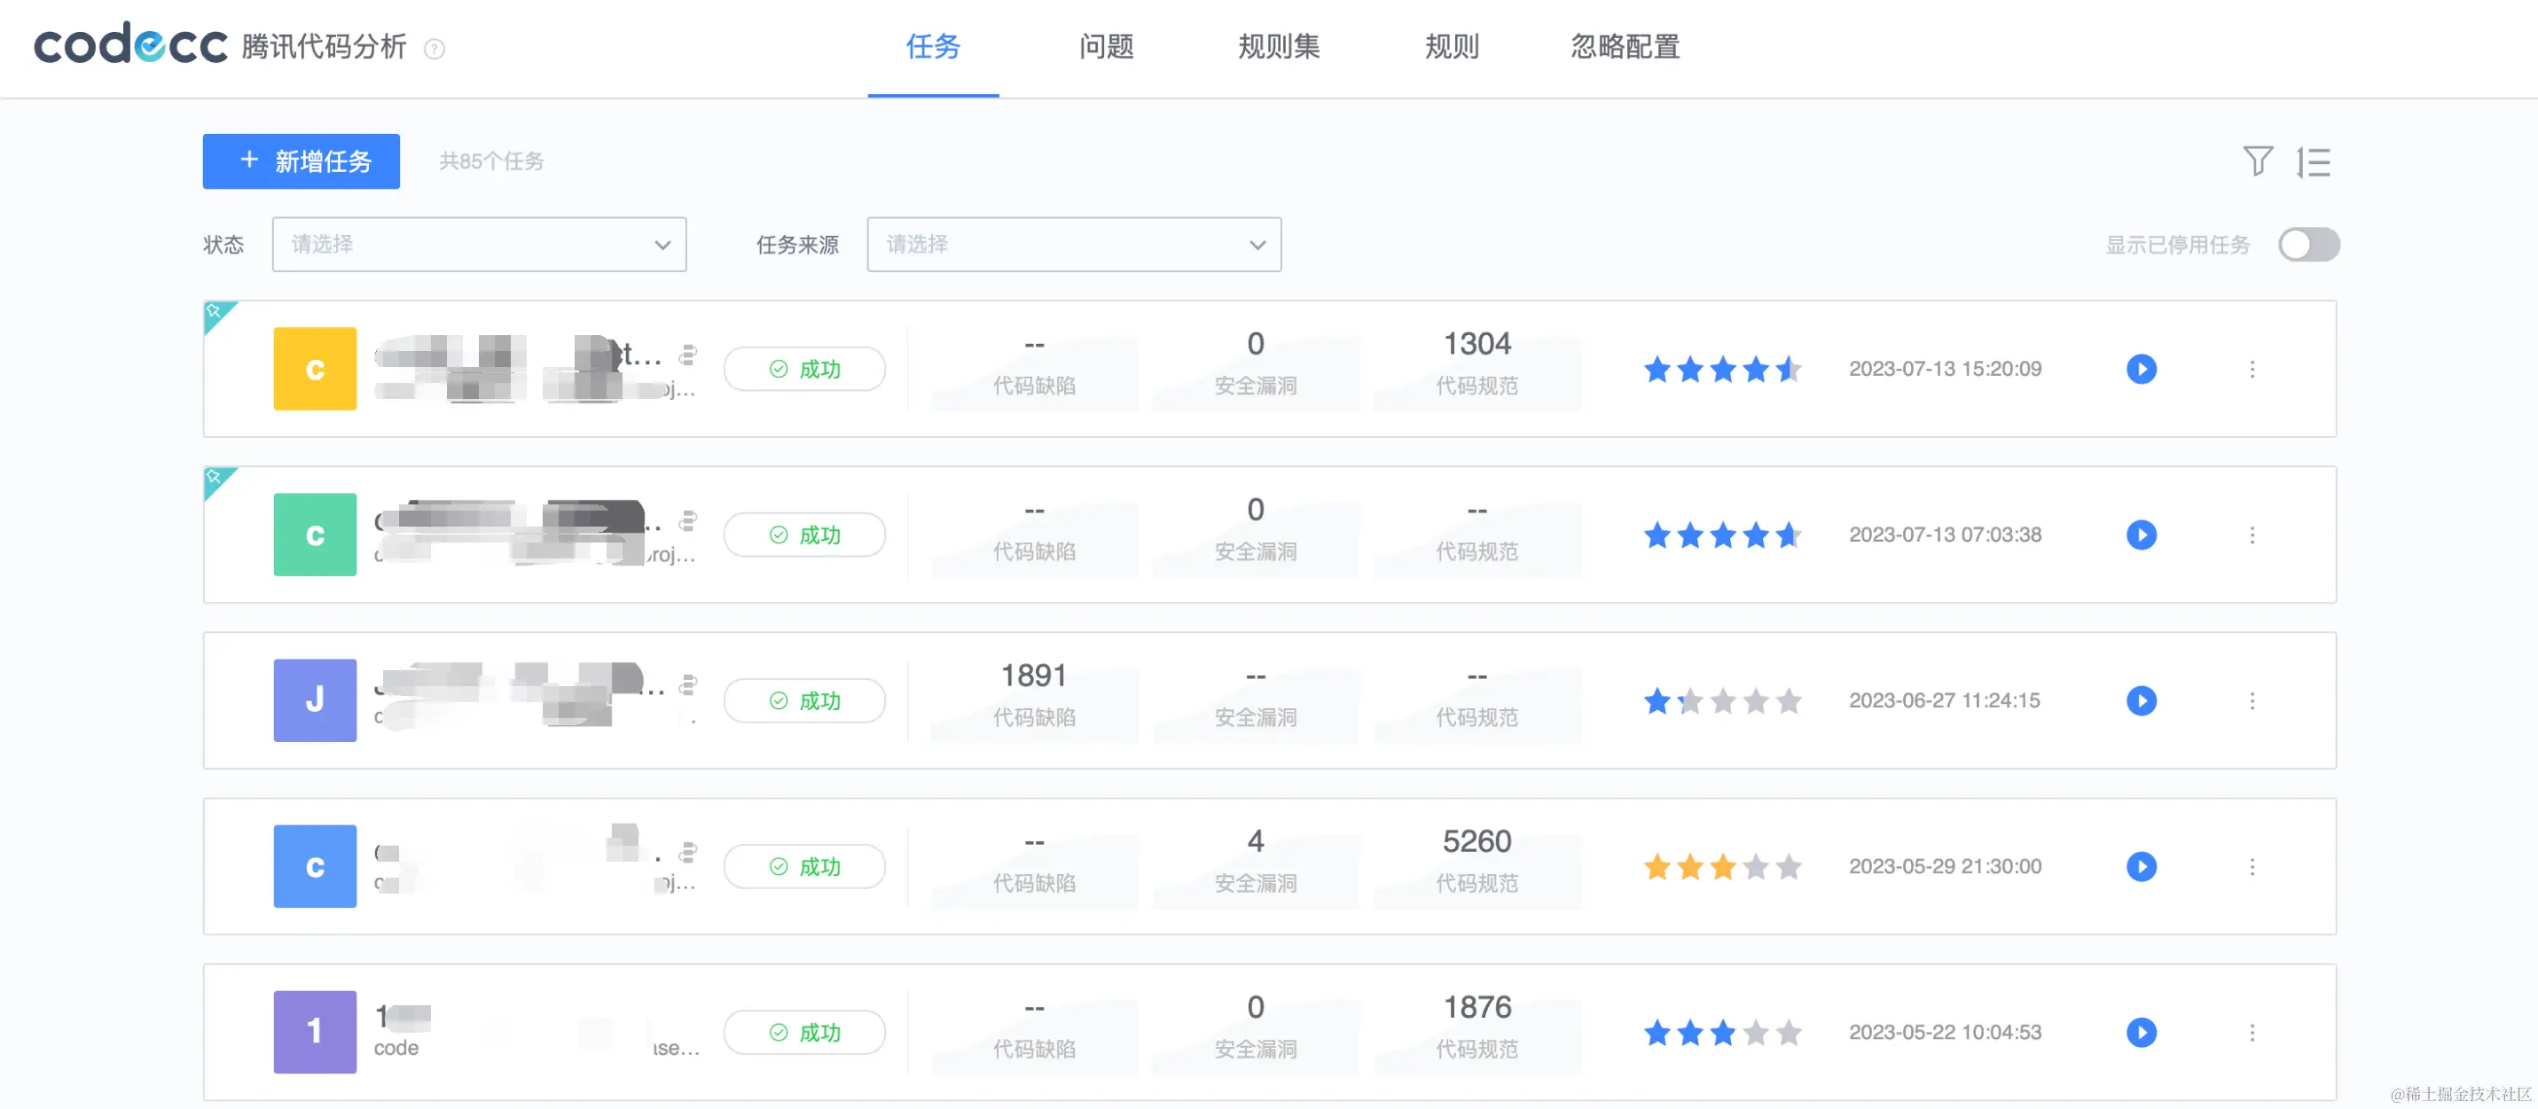Unpin the second task via corner pin
The width and height of the screenshot is (2538, 1109).
click(214, 477)
